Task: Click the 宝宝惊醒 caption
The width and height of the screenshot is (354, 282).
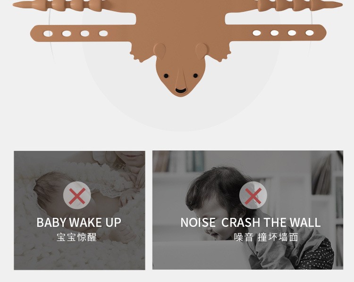Action: point(77,237)
